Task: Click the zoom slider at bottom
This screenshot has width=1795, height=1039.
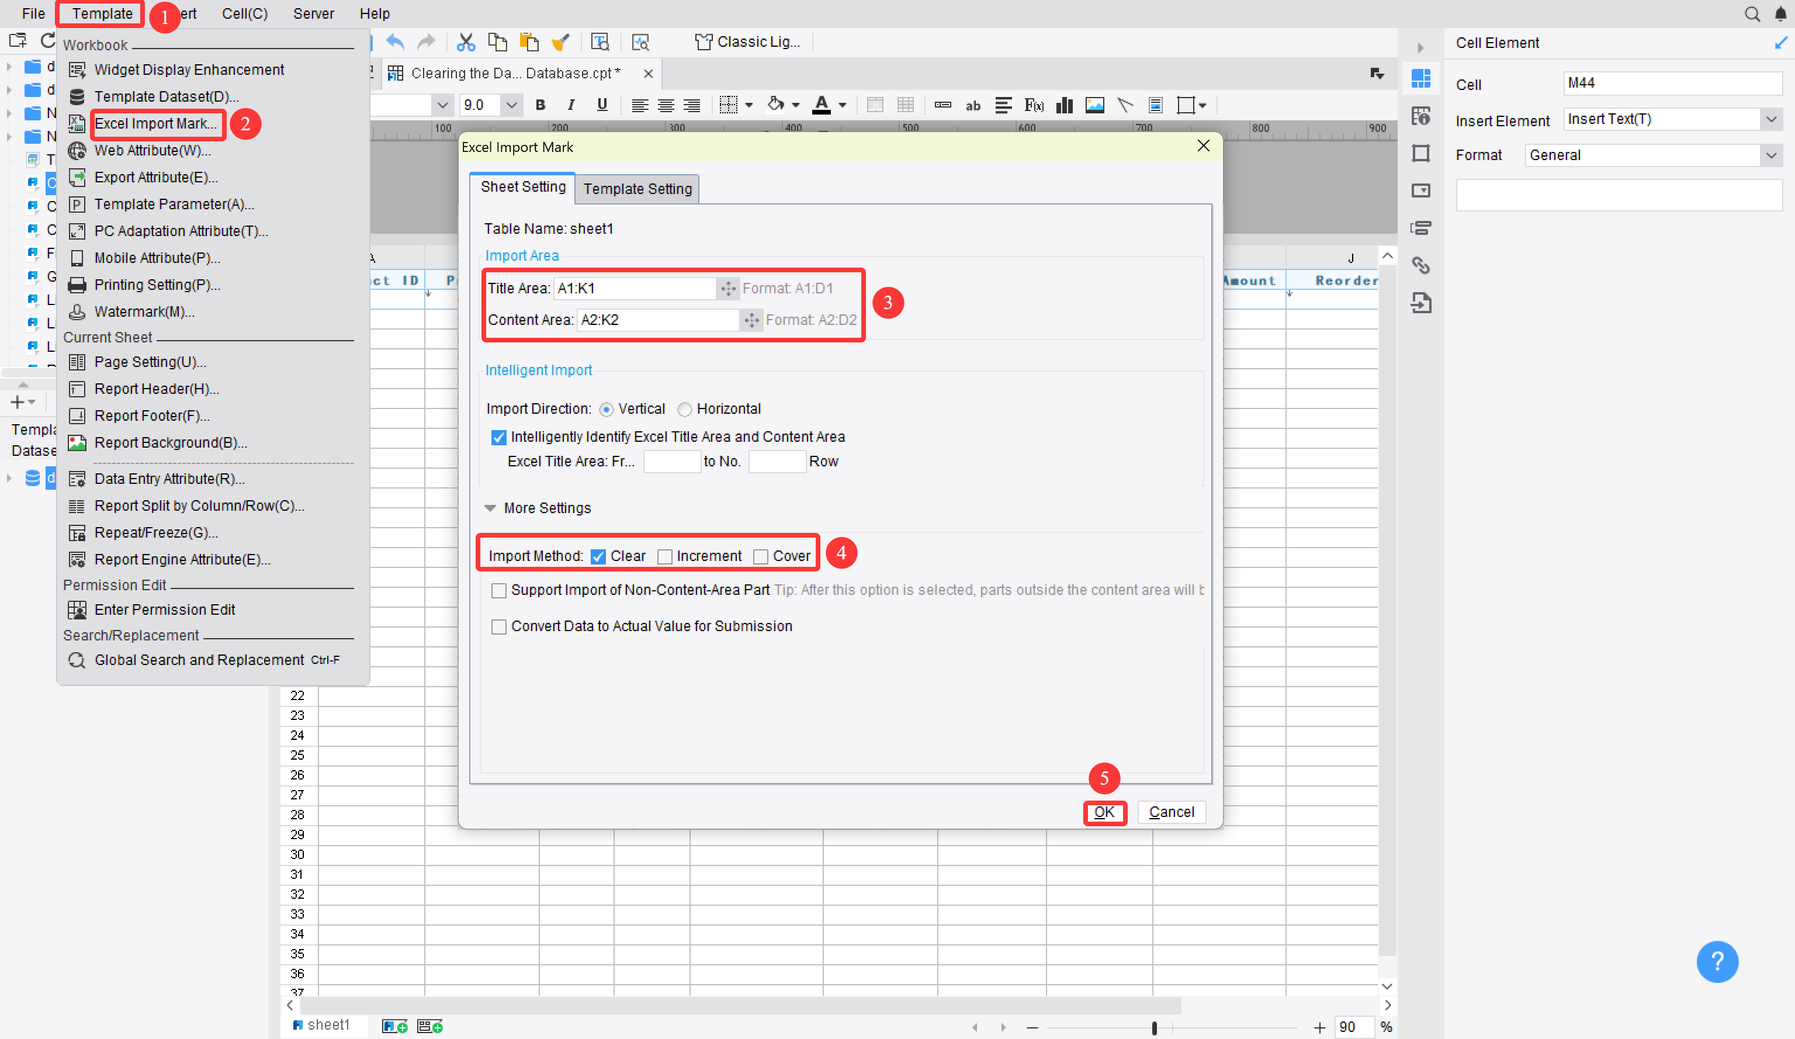Action: pyautogui.click(x=1154, y=1027)
